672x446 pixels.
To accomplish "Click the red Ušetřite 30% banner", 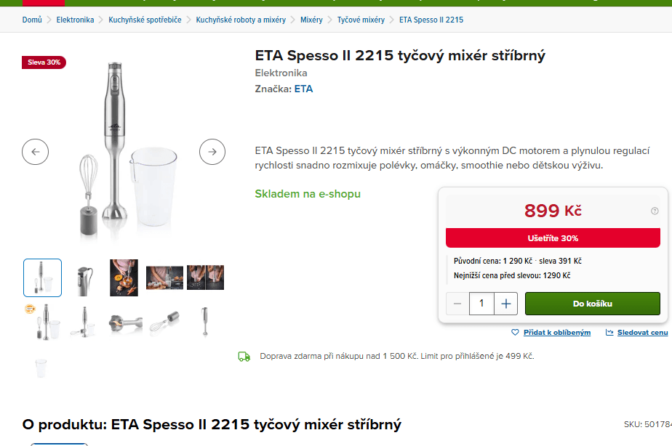I will click(553, 238).
